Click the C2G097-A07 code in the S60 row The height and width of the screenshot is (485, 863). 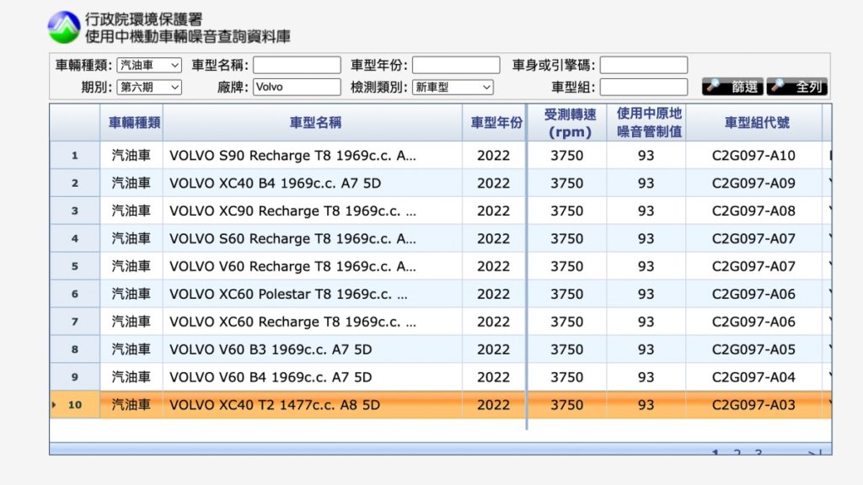(x=753, y=238)
